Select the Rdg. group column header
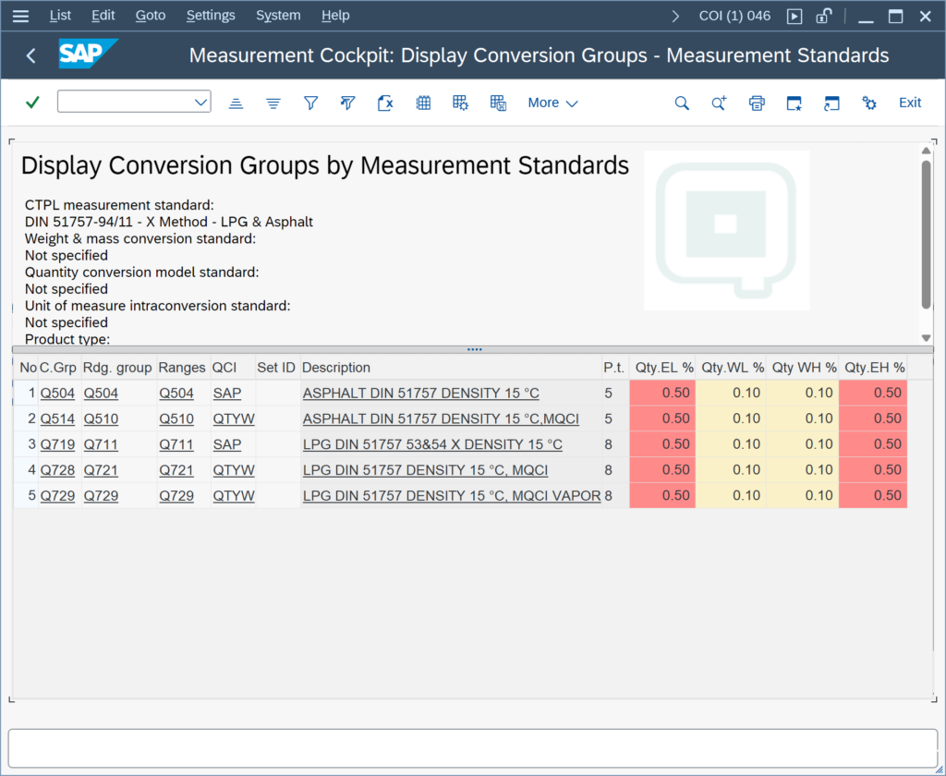This screenshot has height=776, width=946. tap(117, 368)
